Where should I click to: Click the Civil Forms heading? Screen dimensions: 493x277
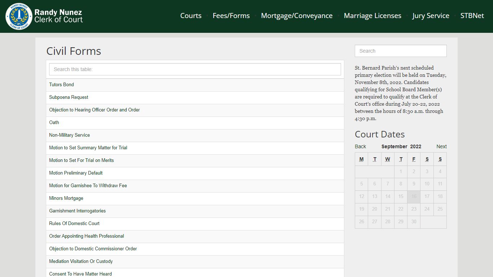pyautogui.click(x=74, y=51)
